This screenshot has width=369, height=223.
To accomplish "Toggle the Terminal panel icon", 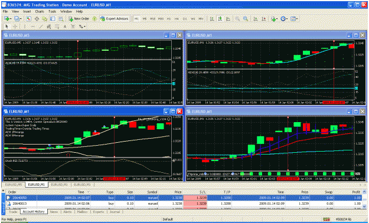I will 53,19.
